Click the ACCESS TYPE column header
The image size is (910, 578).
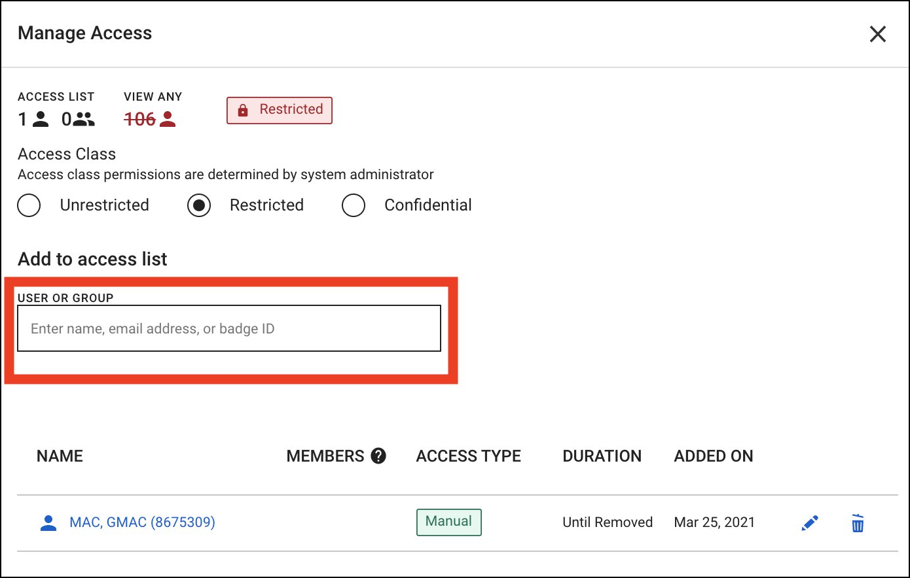click(x=468, y=456)
